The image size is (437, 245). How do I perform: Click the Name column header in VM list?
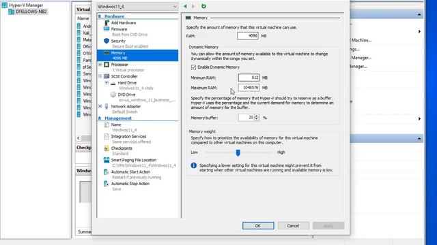point(83,18)
